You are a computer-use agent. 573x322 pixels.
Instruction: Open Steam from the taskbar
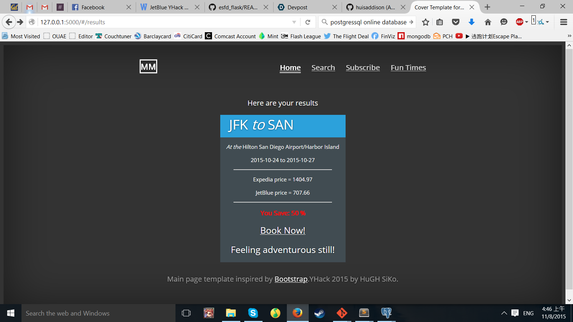pyautogui.click(x=319, y=313)
